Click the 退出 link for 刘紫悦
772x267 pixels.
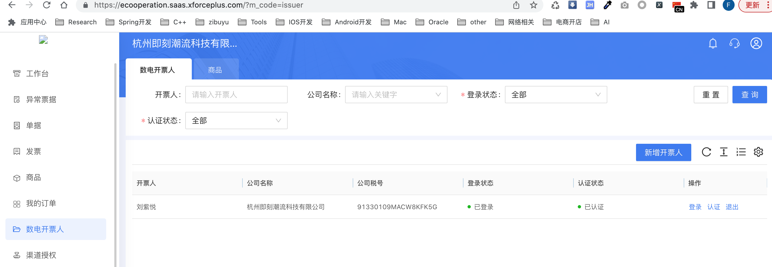tap(732, 207)
